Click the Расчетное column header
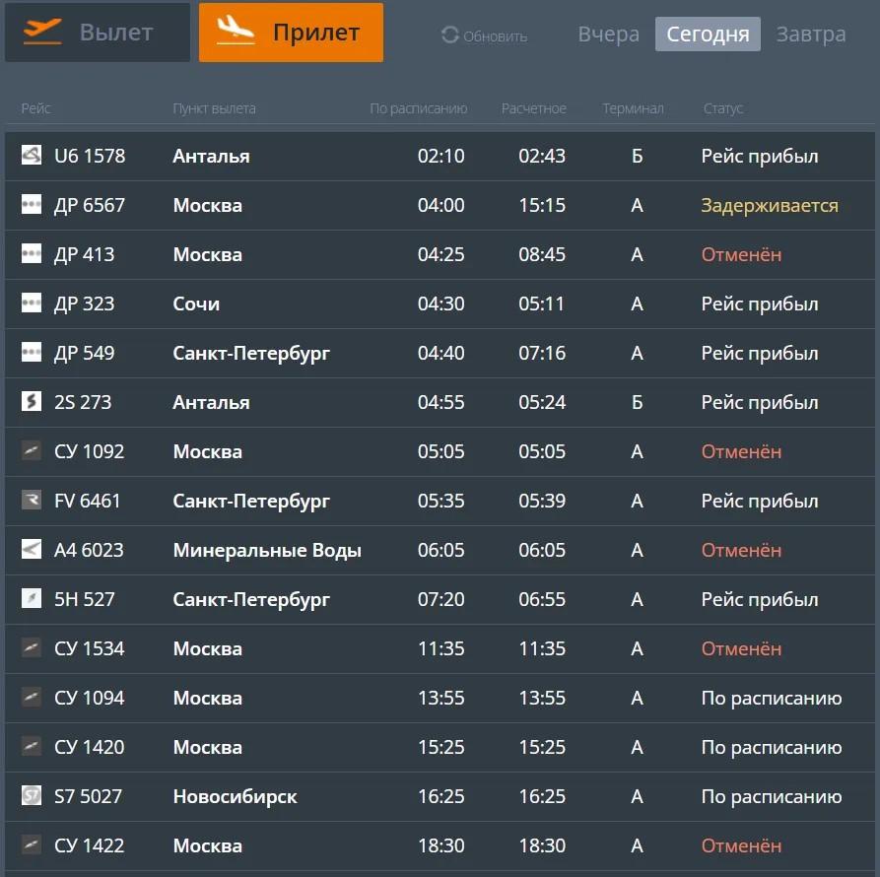Screen dimensions: 880x877 point(534,108)
